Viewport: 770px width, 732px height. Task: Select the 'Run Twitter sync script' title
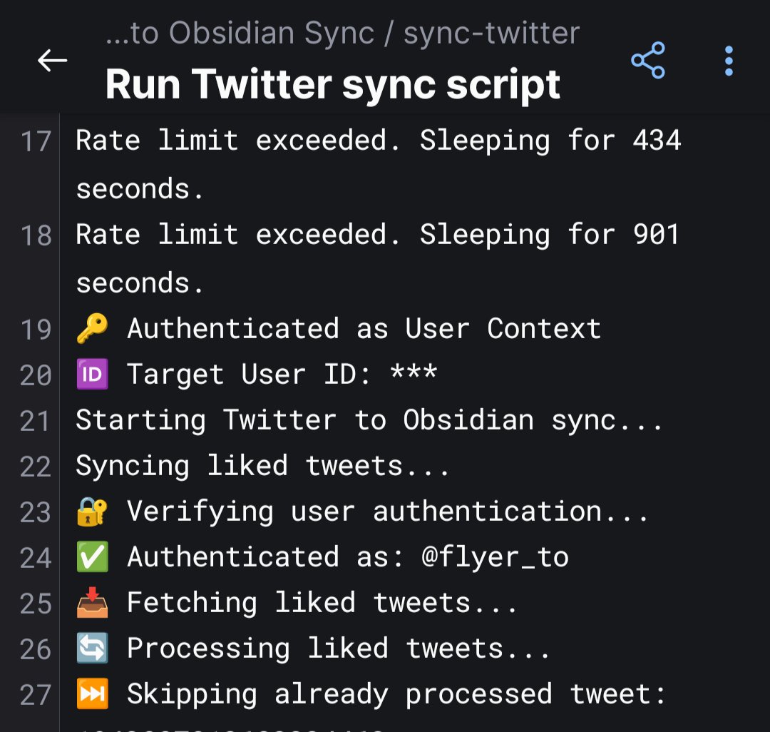tap(332, 84)
